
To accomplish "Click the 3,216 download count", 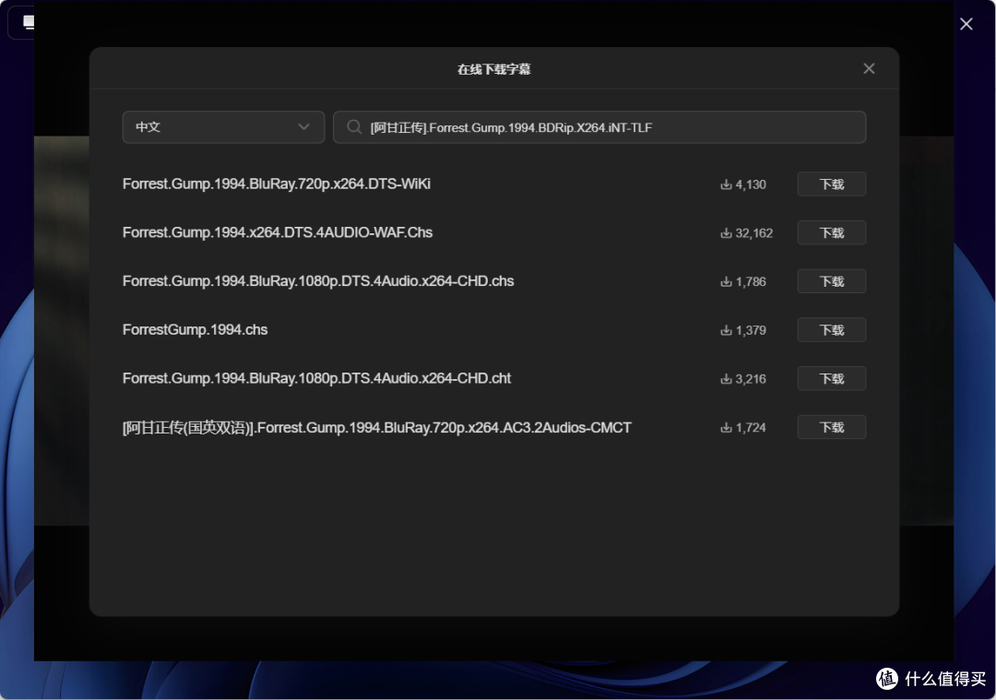I will [x=743, y=379].
